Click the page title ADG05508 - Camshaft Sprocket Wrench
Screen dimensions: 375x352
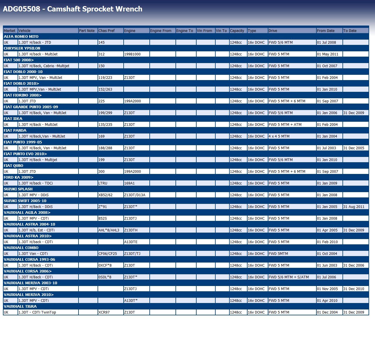click(x=73, y=9)
